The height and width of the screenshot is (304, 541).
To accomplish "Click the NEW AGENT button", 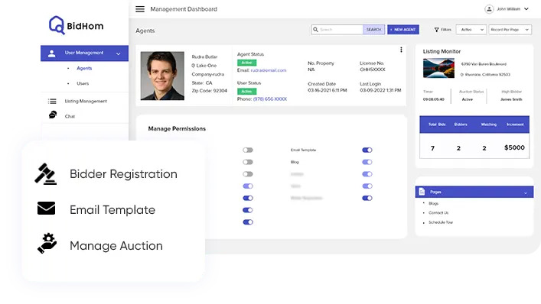I will pos(403,30).
